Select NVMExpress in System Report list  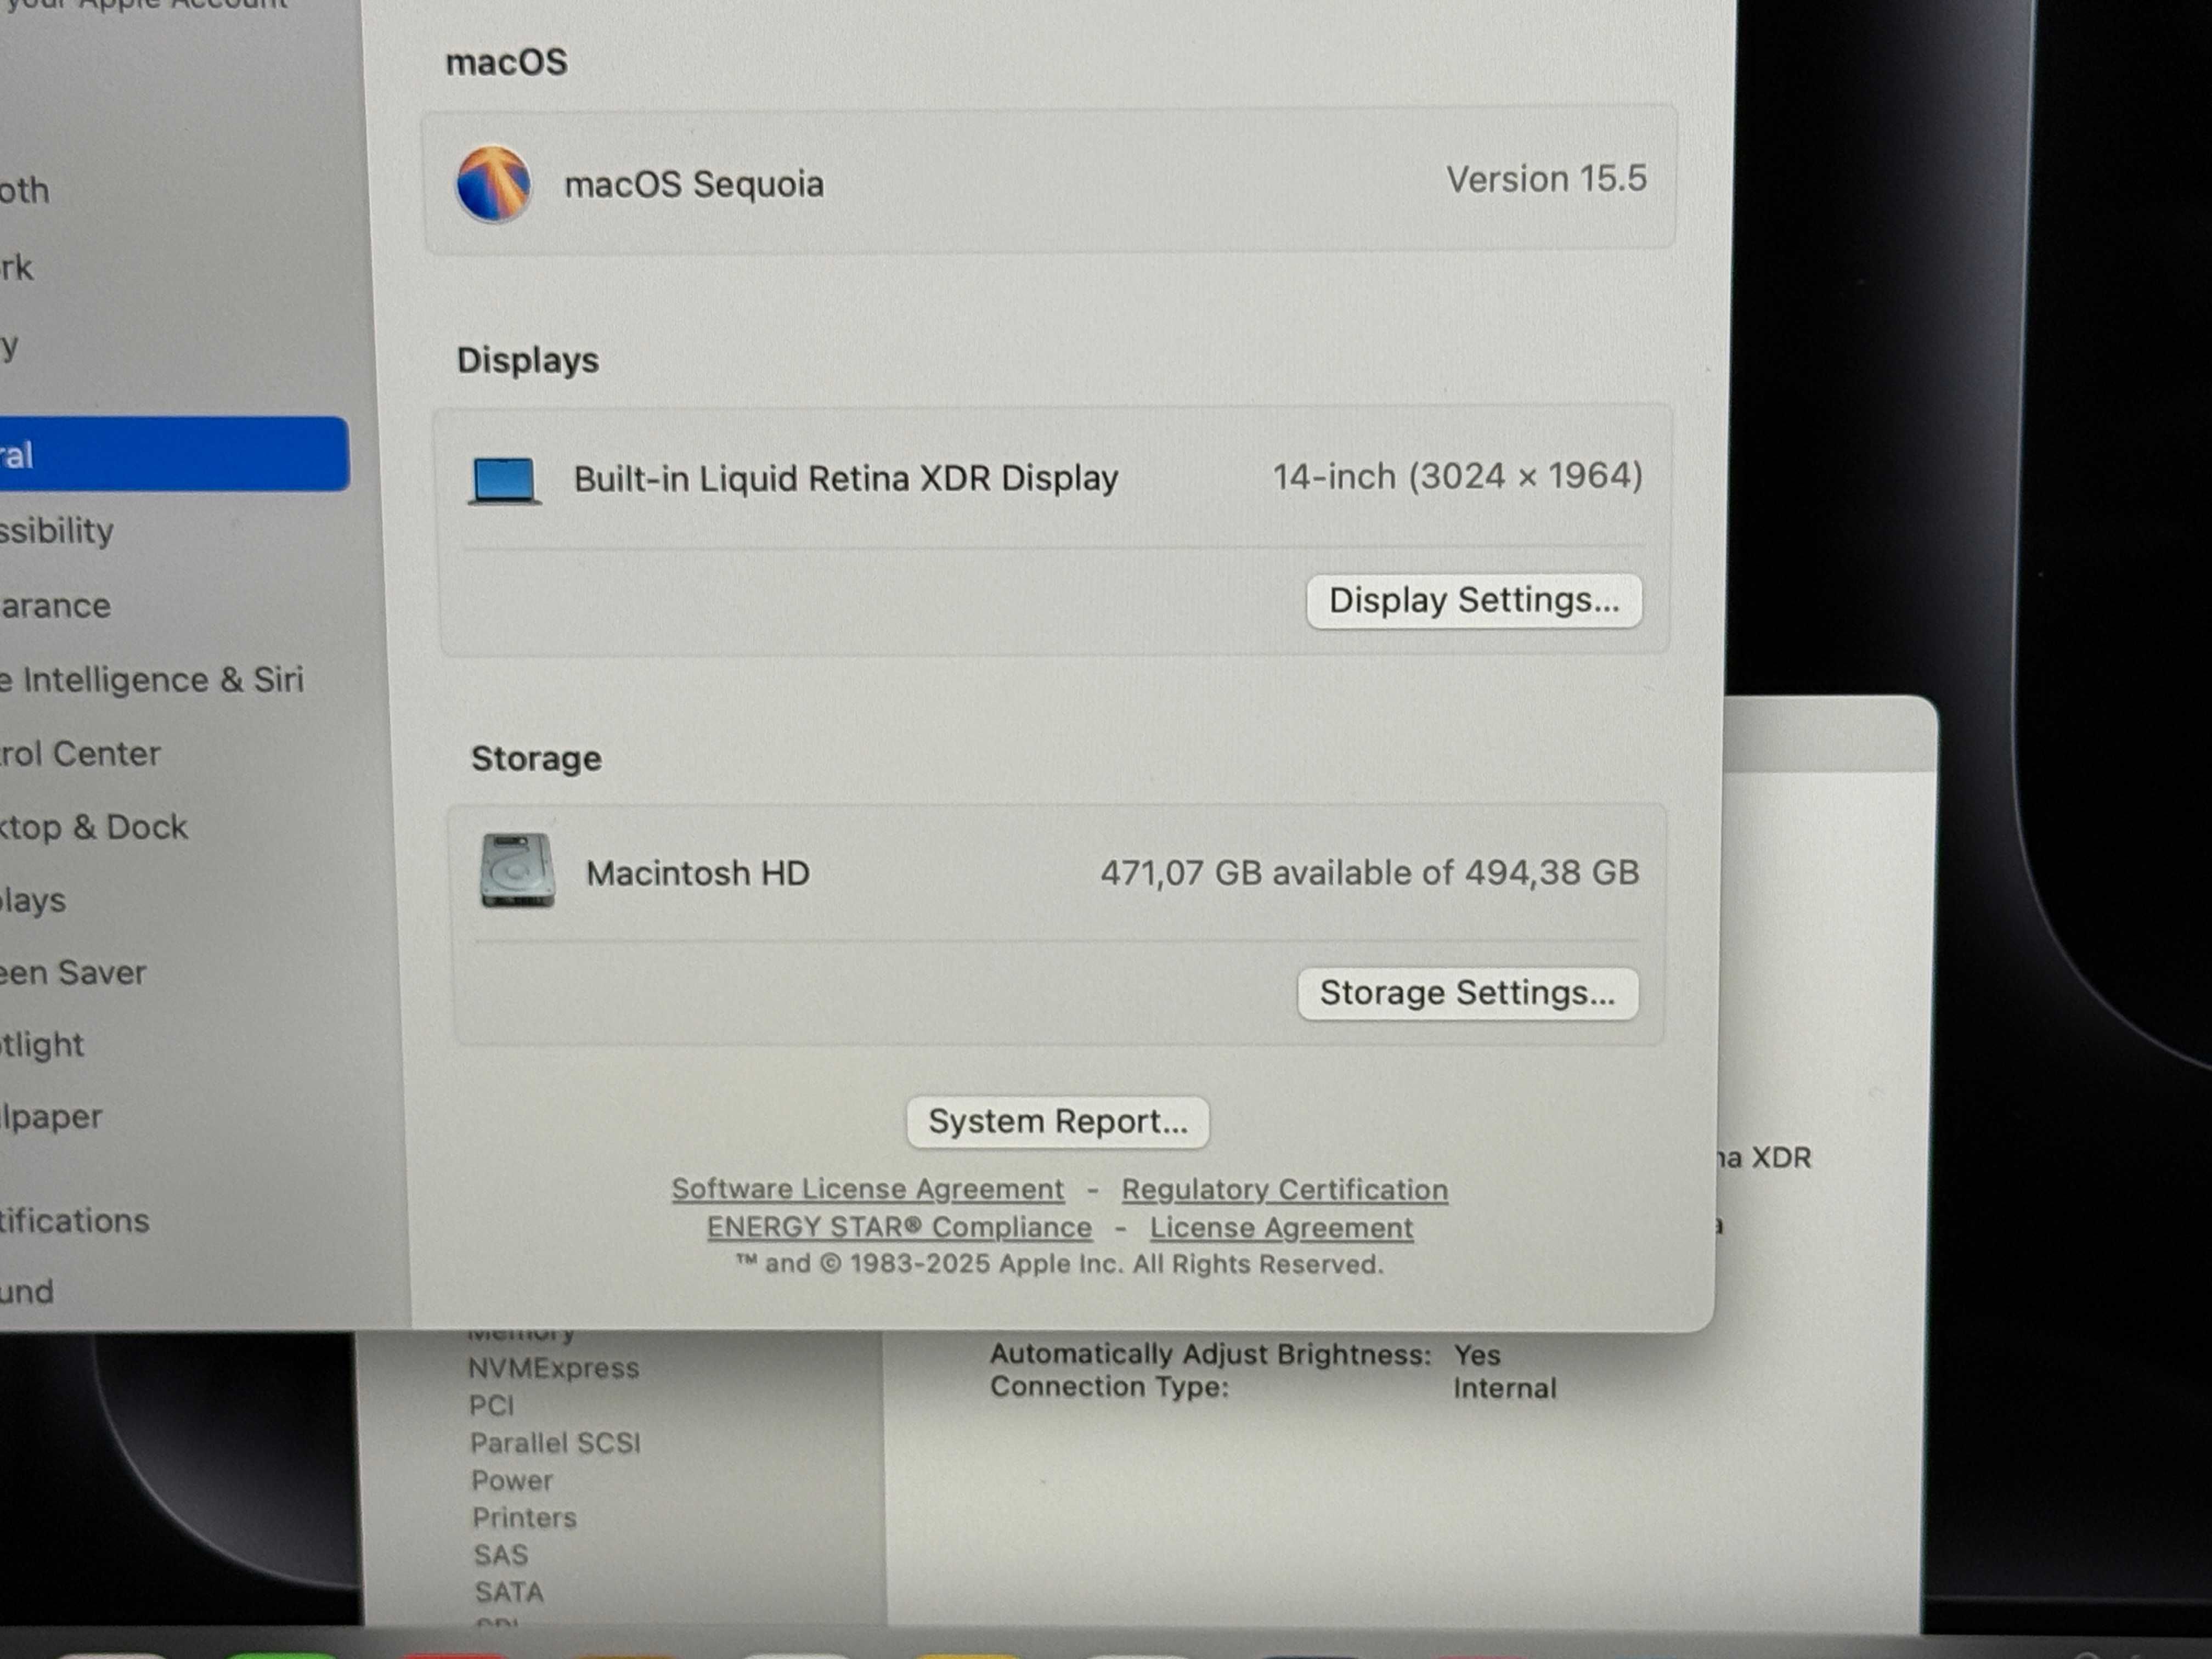pos(553,1368)
